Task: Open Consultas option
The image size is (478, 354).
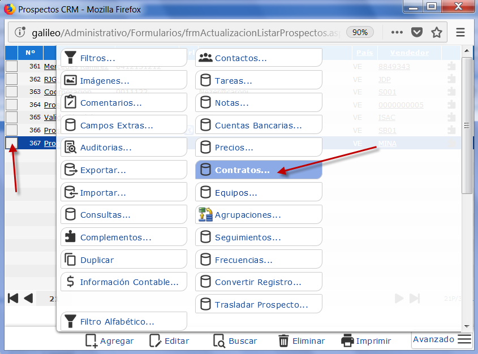Action: (124, 215)
